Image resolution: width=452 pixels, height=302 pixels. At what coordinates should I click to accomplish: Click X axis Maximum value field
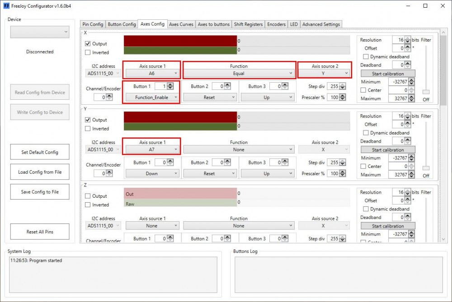point(399,98)
